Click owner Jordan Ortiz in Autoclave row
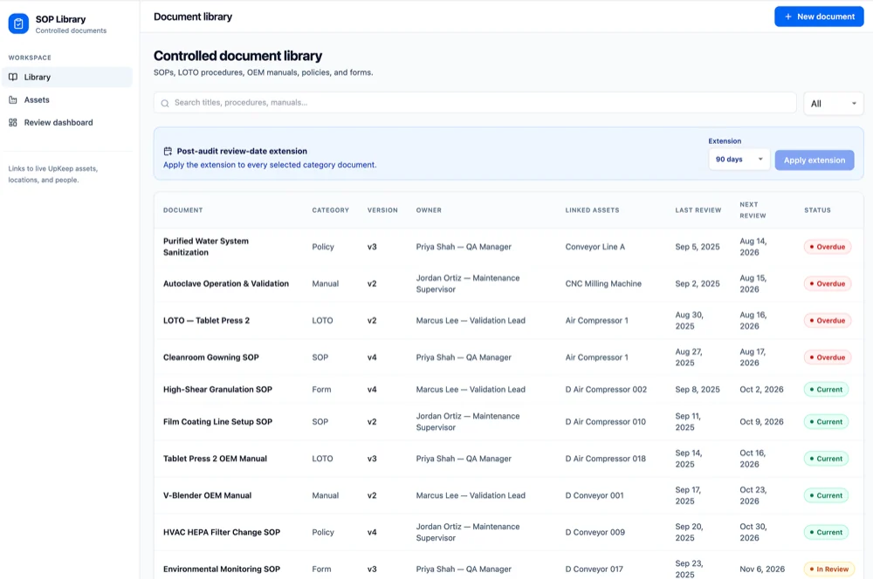Screen dimensions: 873x579 (468, 283)
